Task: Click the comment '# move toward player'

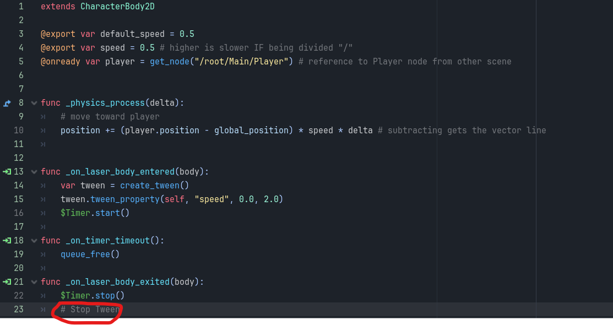Action: pos(110,117)
